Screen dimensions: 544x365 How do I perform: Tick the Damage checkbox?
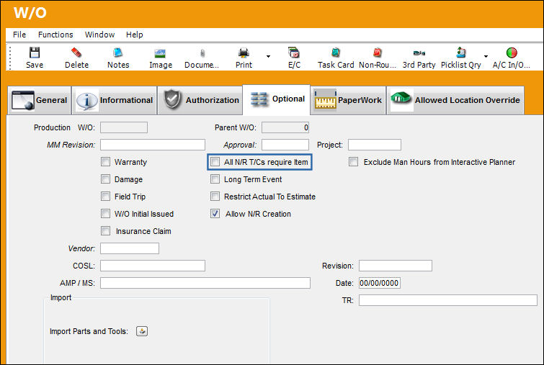pyautogui.click(x=105, y=179)
